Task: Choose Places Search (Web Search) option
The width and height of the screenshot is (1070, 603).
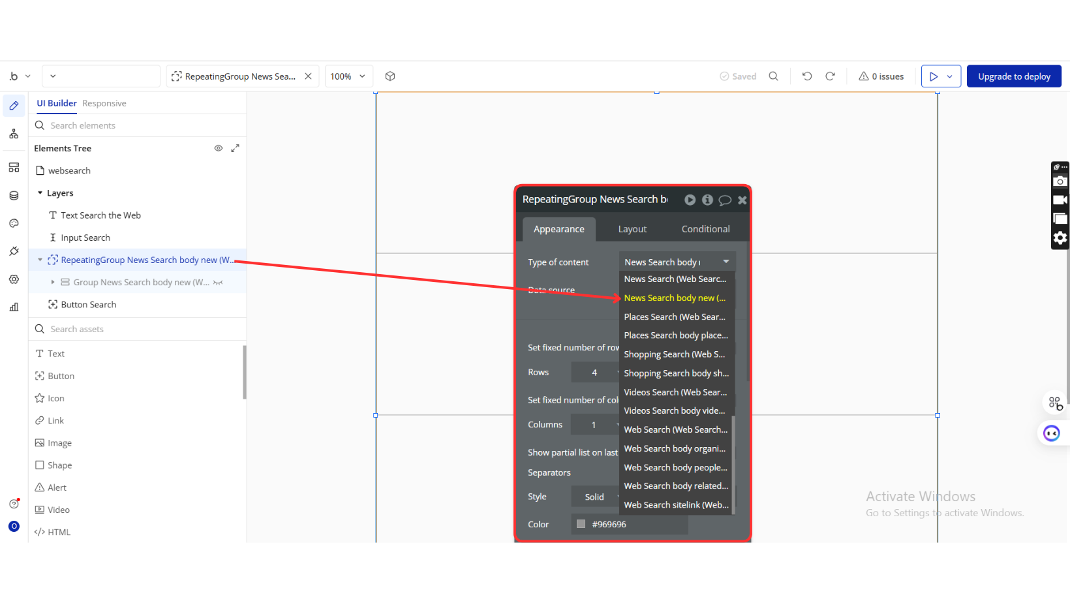Action: click(675, 317)
